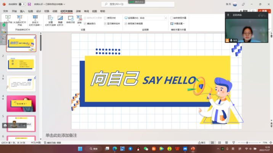Viewport: 273px width, 153px height.
Task: Start slideshow from beginning (从头开始)
Action: pyautogui.click(x=8, y=19)
